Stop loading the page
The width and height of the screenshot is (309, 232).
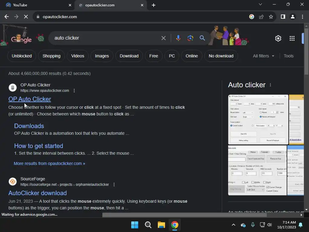(x=26, y=17)
